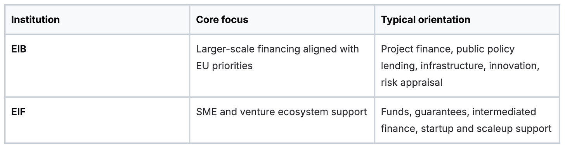Click the 'Larger-scale financing aligned with' text line

[277, 49]
